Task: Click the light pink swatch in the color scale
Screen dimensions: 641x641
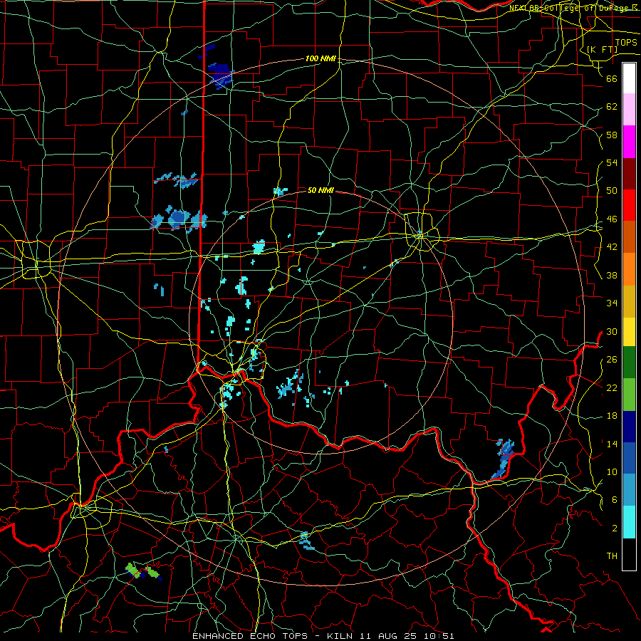Action: point(629,110)
